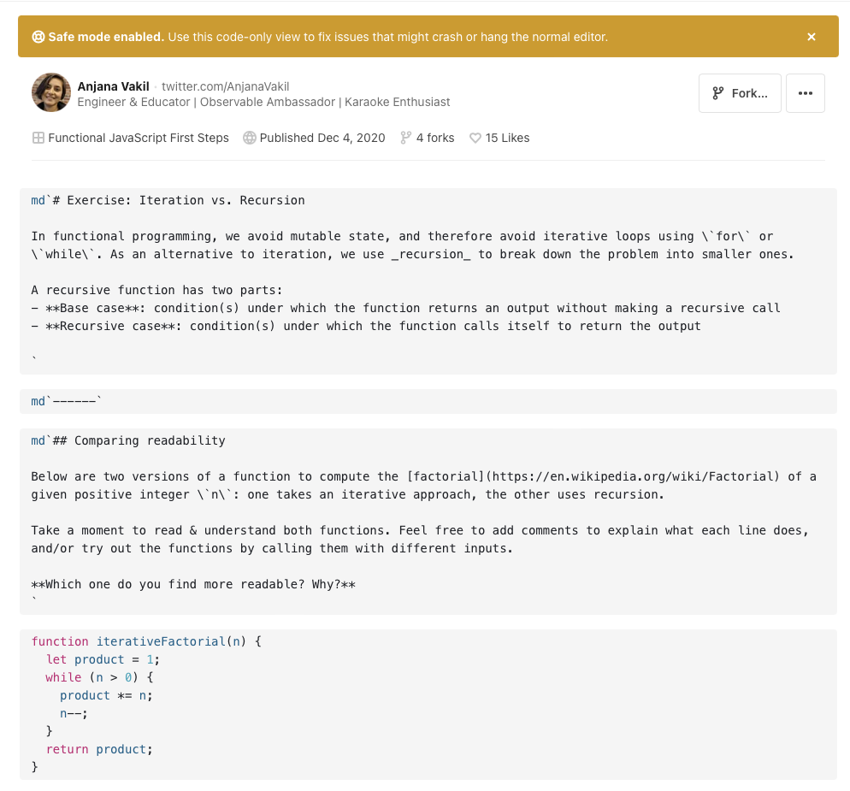
Task: Click the fork branch icon beside 4 forks
Action: tap(404, 138)
